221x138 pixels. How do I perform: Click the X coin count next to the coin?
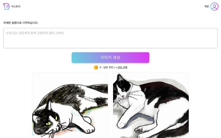click(100, 67)
